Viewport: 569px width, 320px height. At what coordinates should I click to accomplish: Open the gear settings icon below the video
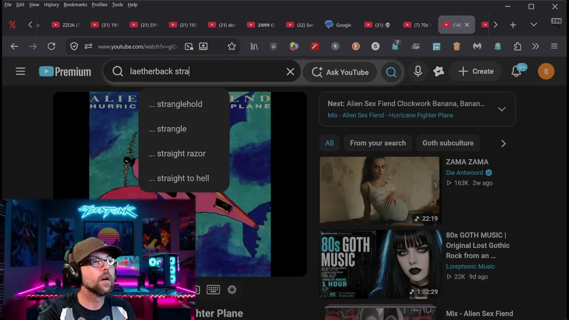[232, 290]
